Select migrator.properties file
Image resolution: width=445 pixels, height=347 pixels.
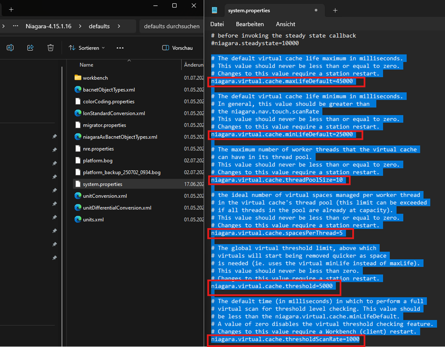click(x=104, y=125)
